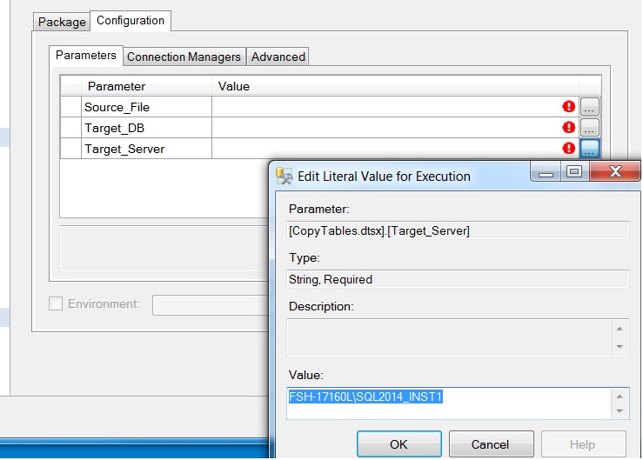The image size is (643, 460).
Task: Open the ellipsis editor for Source_File
Action: pyautogui.click(x=590, y=107)
